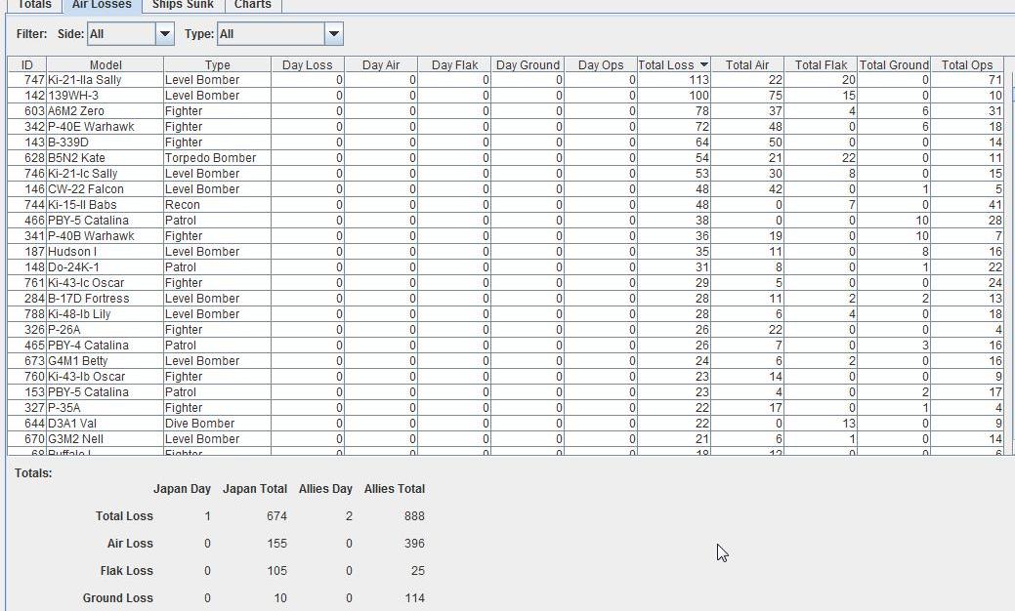The height and width of the screenshot is (611, 1015).
Task: Sort by the Day Loss column header
Action: click(x=308, y=64)
